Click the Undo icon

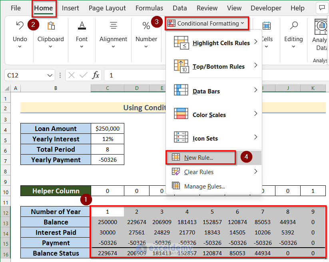19,25
